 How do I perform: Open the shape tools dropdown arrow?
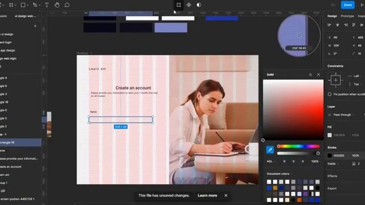tap(27, 5)
